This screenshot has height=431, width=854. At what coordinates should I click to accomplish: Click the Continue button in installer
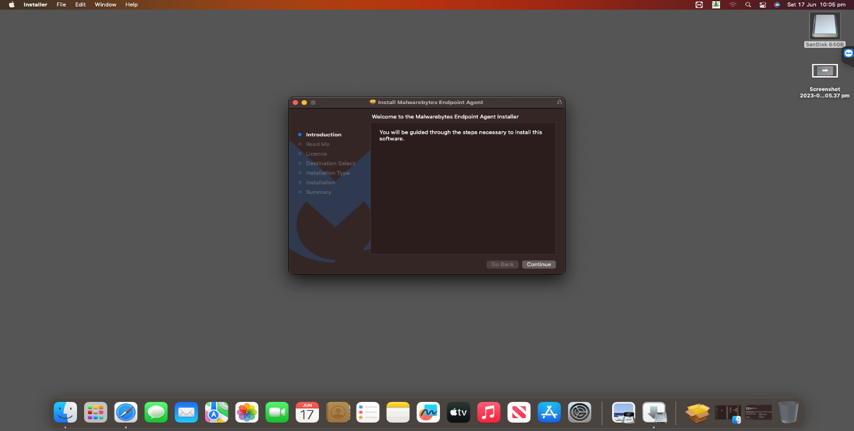pos(539,264)
